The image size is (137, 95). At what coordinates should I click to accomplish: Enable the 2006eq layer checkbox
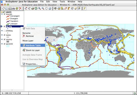tap(4, 31)
